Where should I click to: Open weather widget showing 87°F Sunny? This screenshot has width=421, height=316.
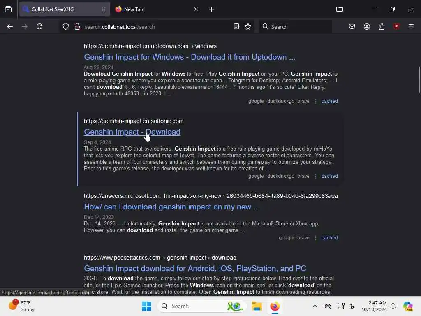click(x=21, y=306)
